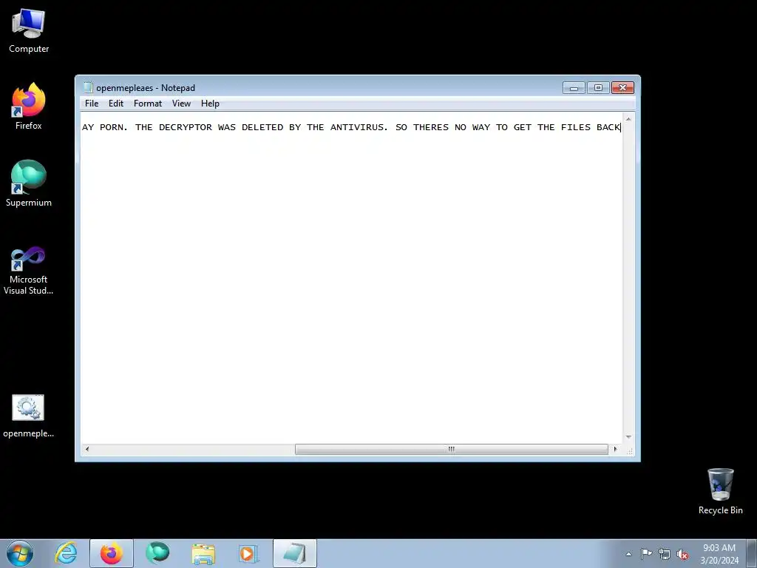Viewport: 757px width, 568px height.
Task: Click the Show desktop strip
Action: [x=752, y=553]
